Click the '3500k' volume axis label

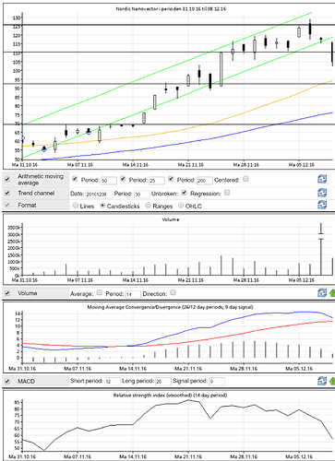point(14,228)
